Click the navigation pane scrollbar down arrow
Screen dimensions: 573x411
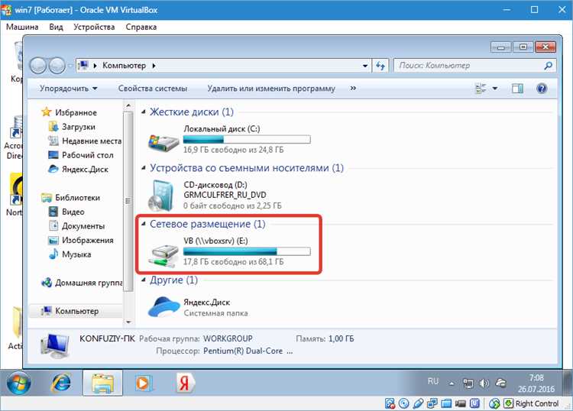[128, 322]
